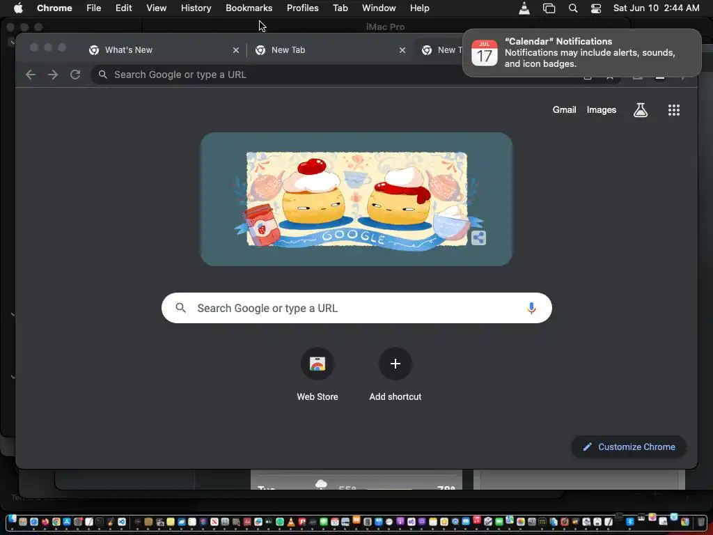Close the What's New tab

(235, 50)
